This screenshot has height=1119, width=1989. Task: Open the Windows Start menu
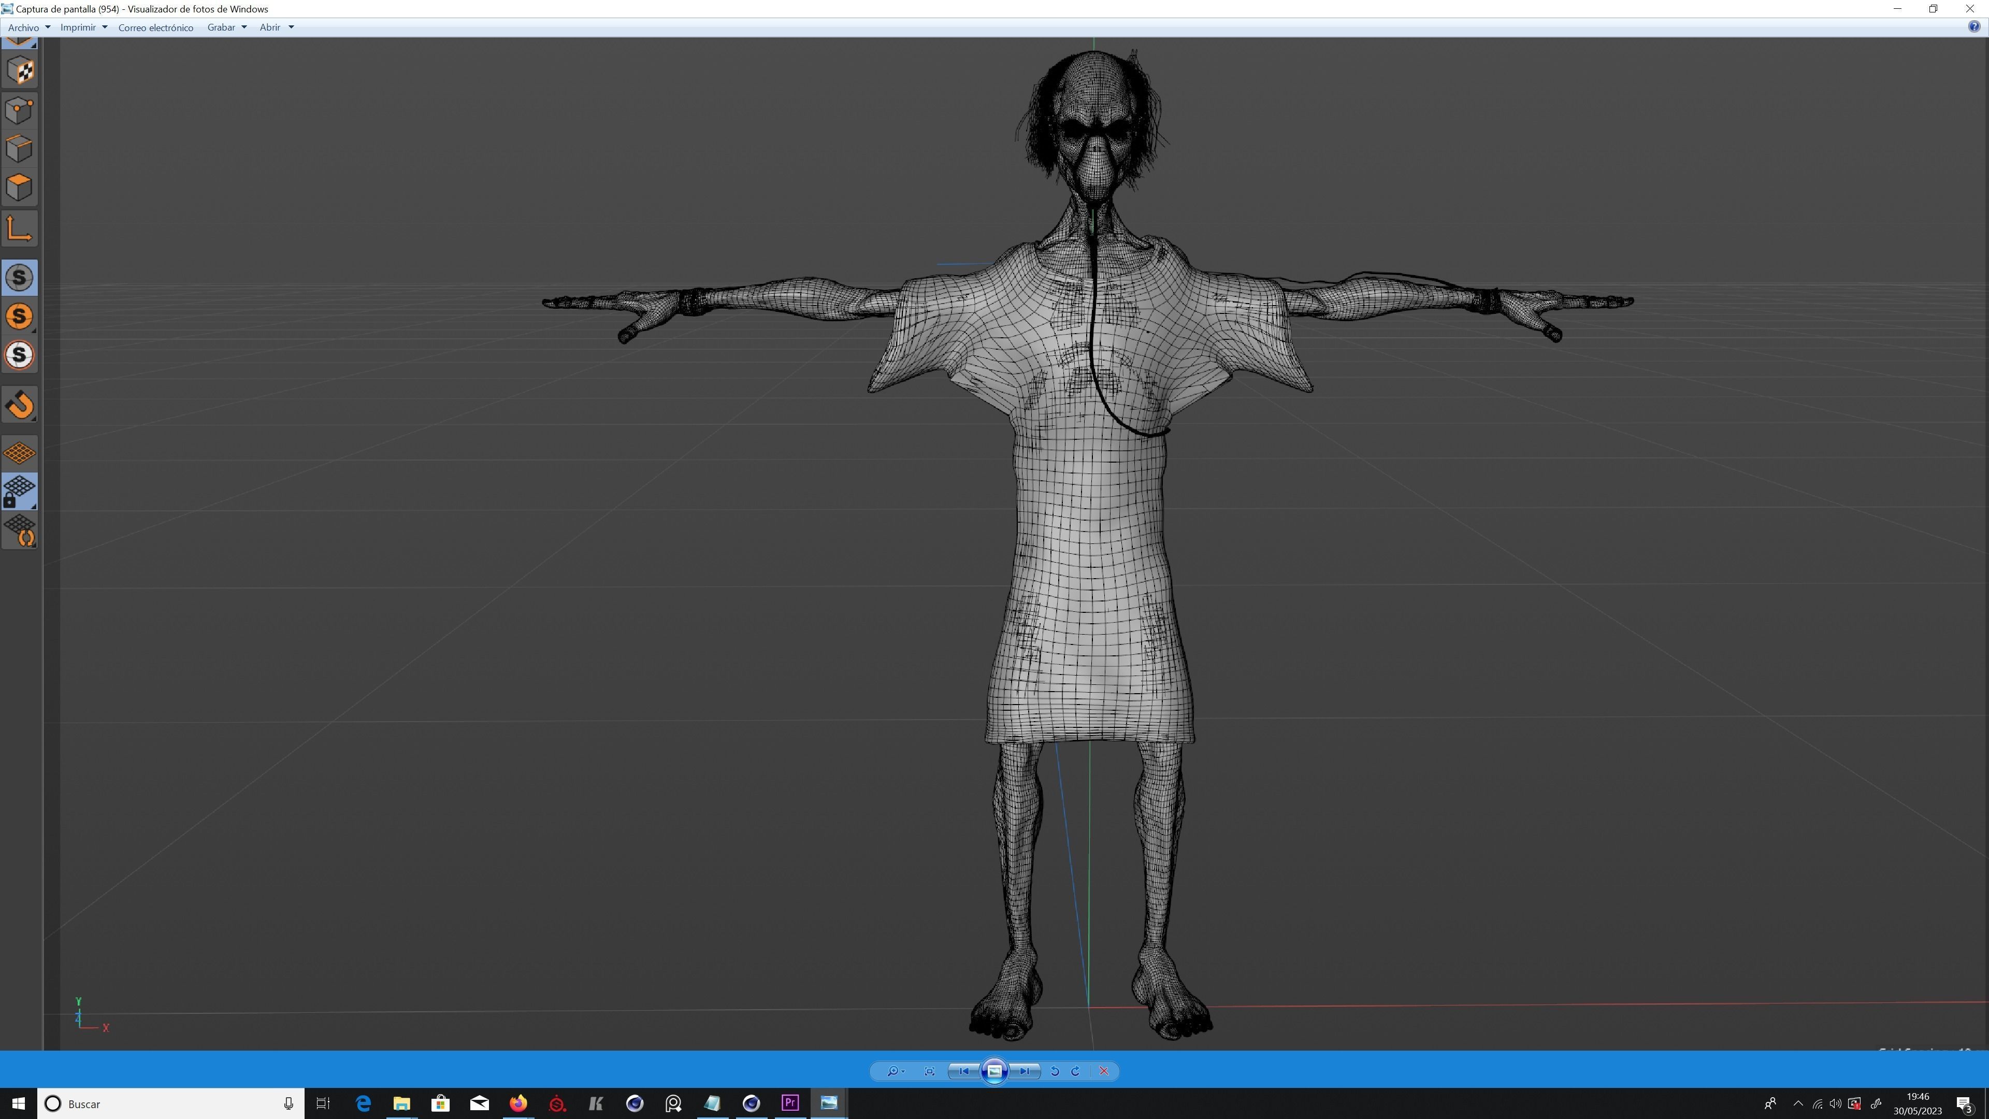click(19, 1103)
